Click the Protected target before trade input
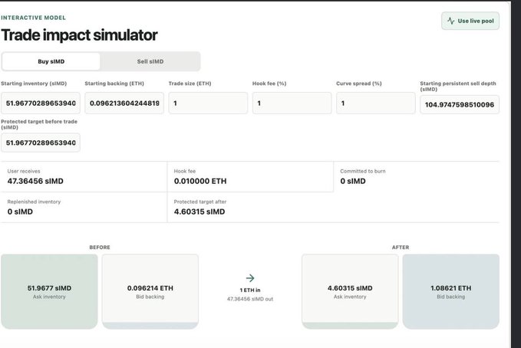 tap(41, 143)
